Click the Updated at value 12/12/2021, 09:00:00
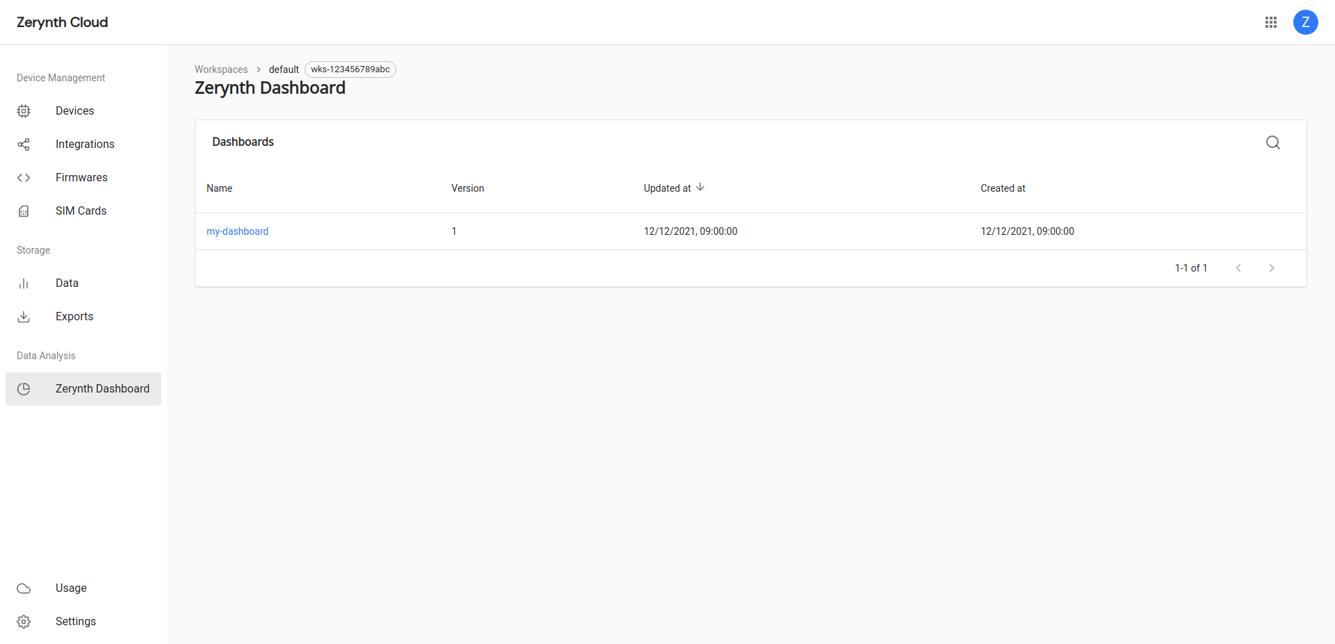The image size is (1335, 644). [x=690, y=231]
